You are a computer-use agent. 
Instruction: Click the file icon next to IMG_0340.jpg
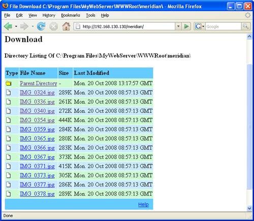pos(9,111)
